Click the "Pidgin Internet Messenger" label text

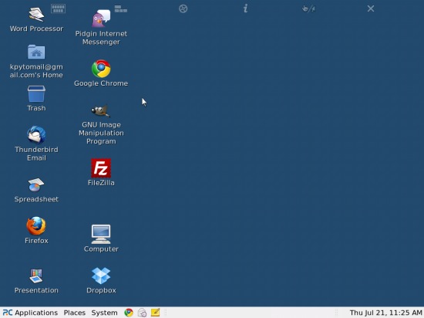coord(101,38)
